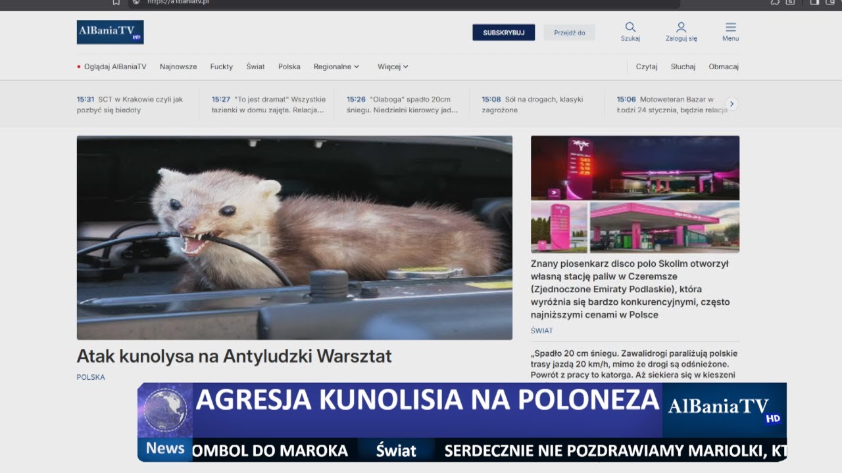The image size is (842, 473).
Task: Click banner headline AGRESJA KUNOLISIA NA POLONEZA
Action: point(428,400)
